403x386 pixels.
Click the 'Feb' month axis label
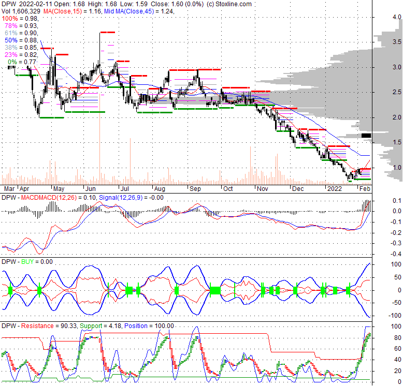pyautogui.click(x=365, y=189)
